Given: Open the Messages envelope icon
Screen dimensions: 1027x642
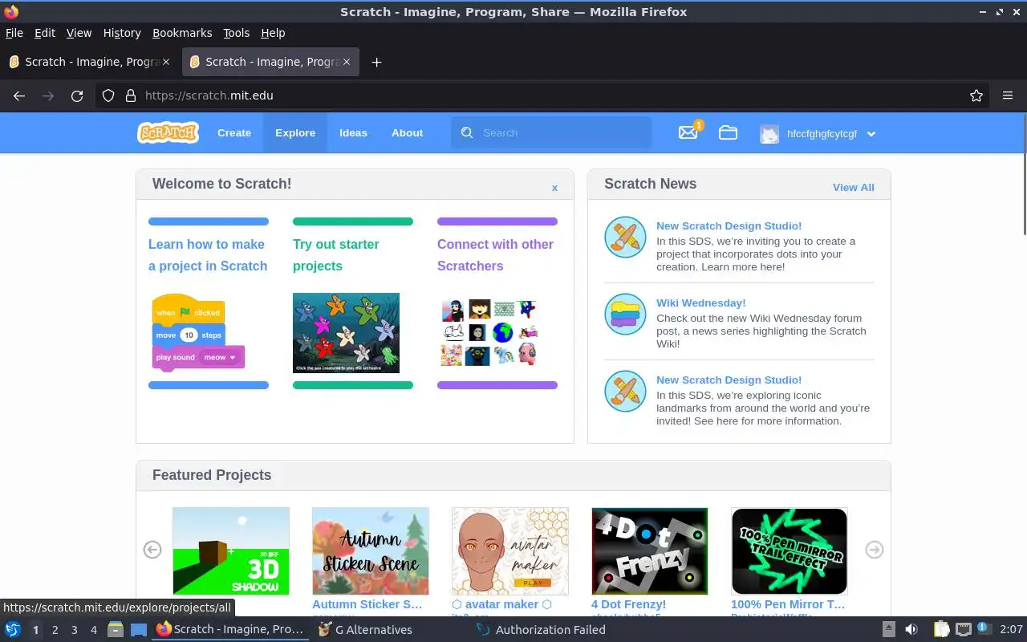Looking at the screenshot, I should [x=688, y=132].
